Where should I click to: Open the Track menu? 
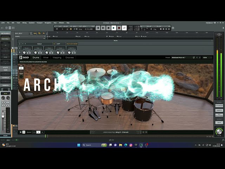[x=18, y=23]
